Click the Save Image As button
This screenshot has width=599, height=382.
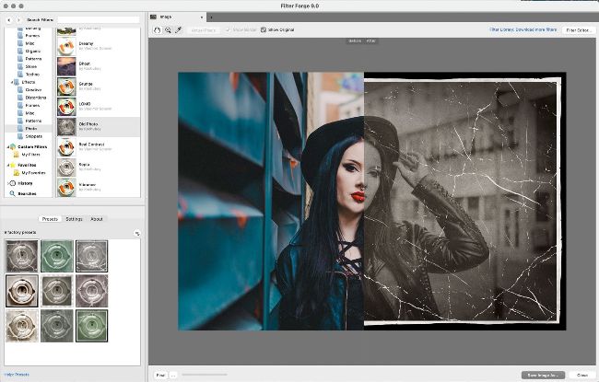pos(542,375)
